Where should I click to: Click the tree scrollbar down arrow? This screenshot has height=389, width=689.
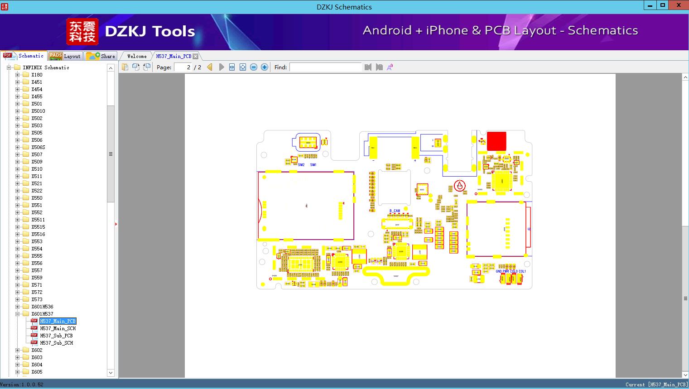(111, 373)
